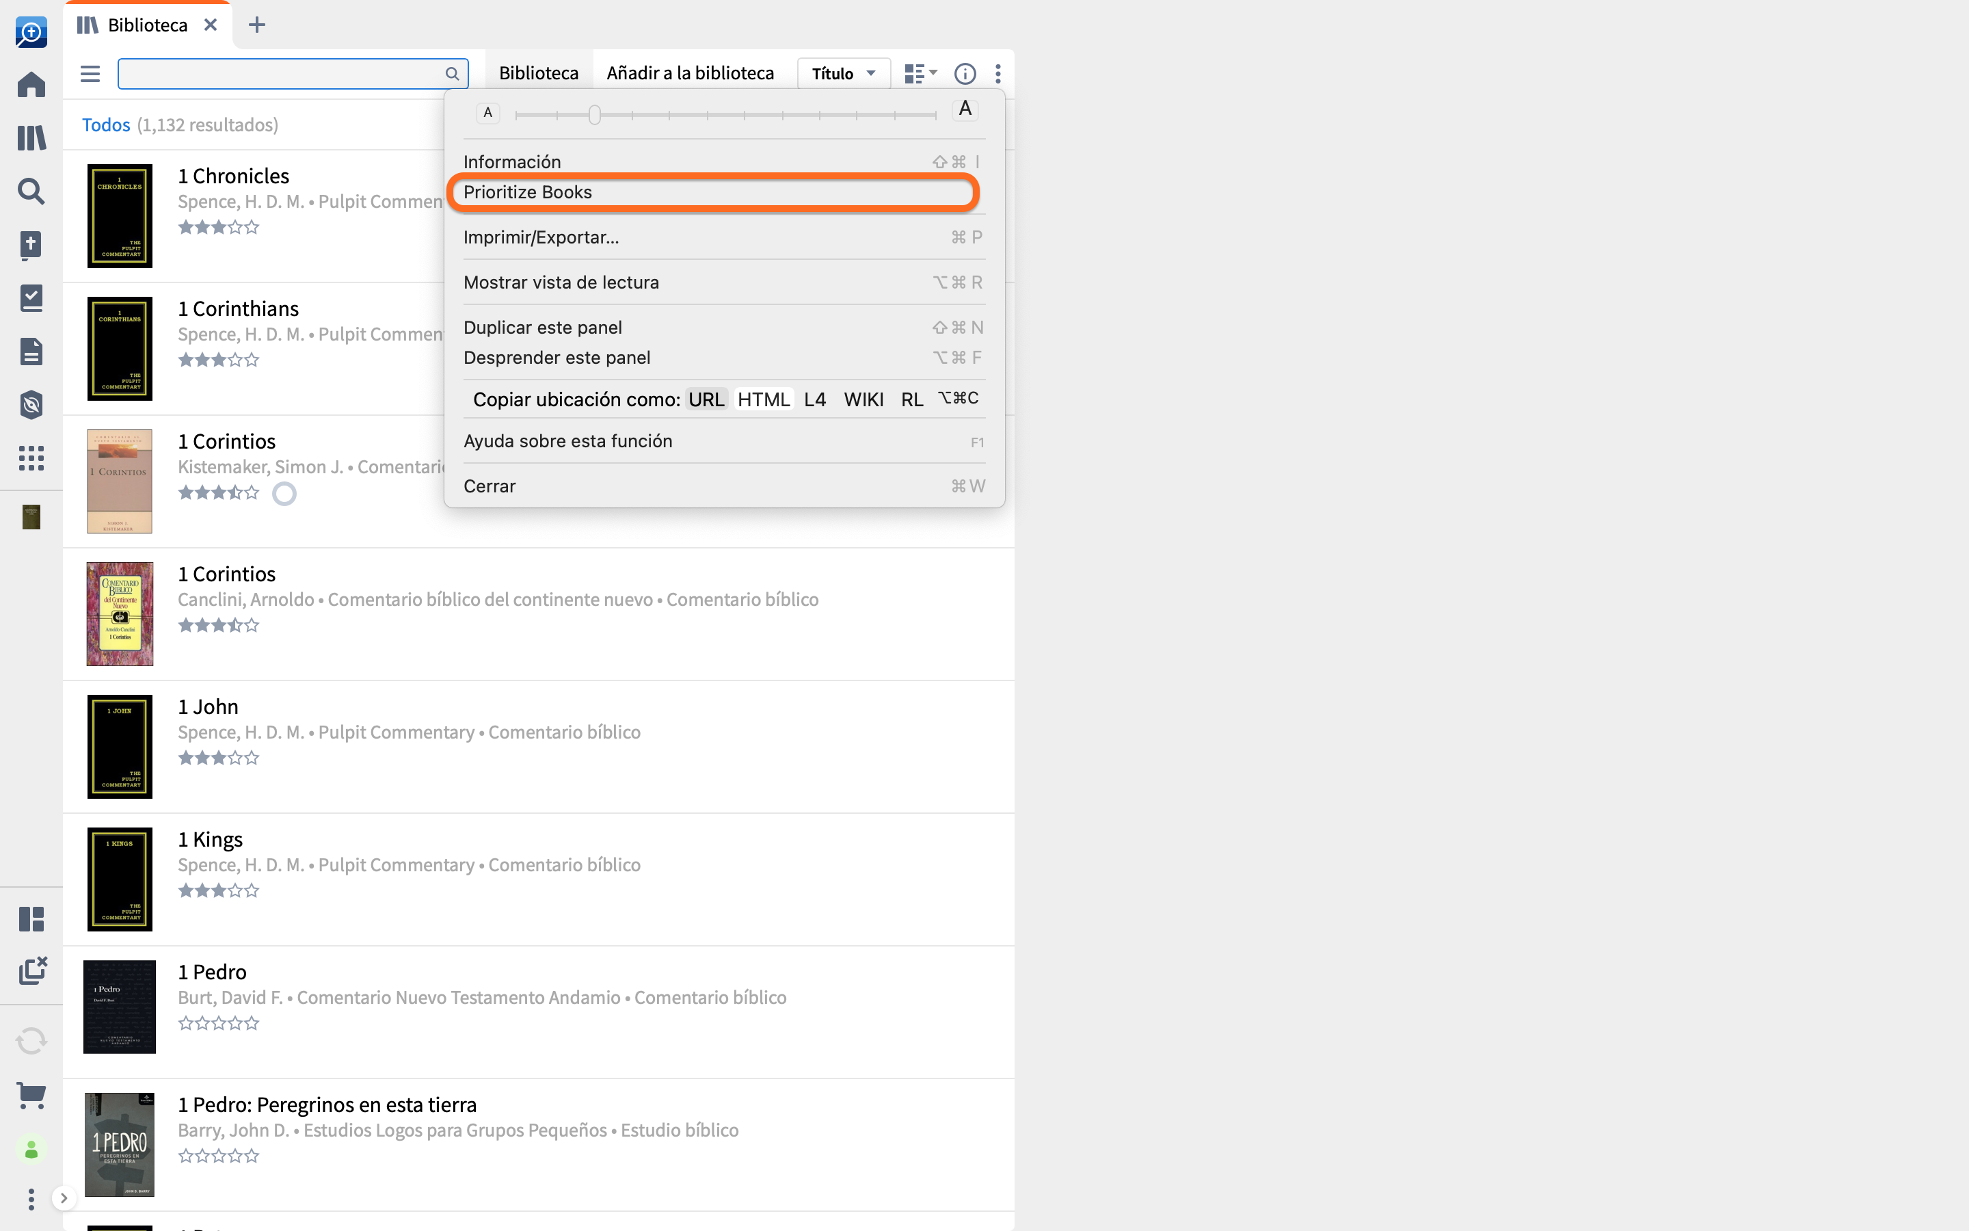Choose Duplicar este panel
The height and width of the screenshot is (1231, 1969).
723,328
